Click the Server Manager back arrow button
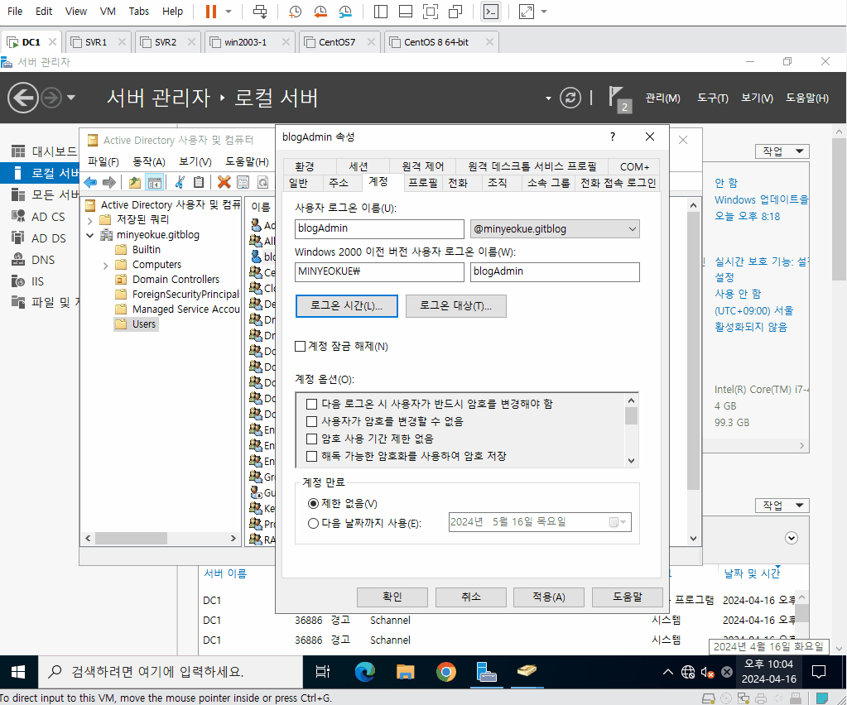847x705 pixels. tap(22, 98)
